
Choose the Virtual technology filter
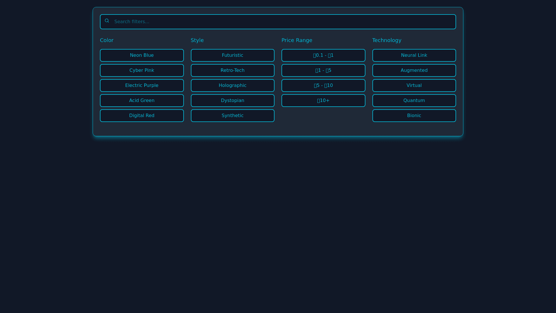pos(414,85)
